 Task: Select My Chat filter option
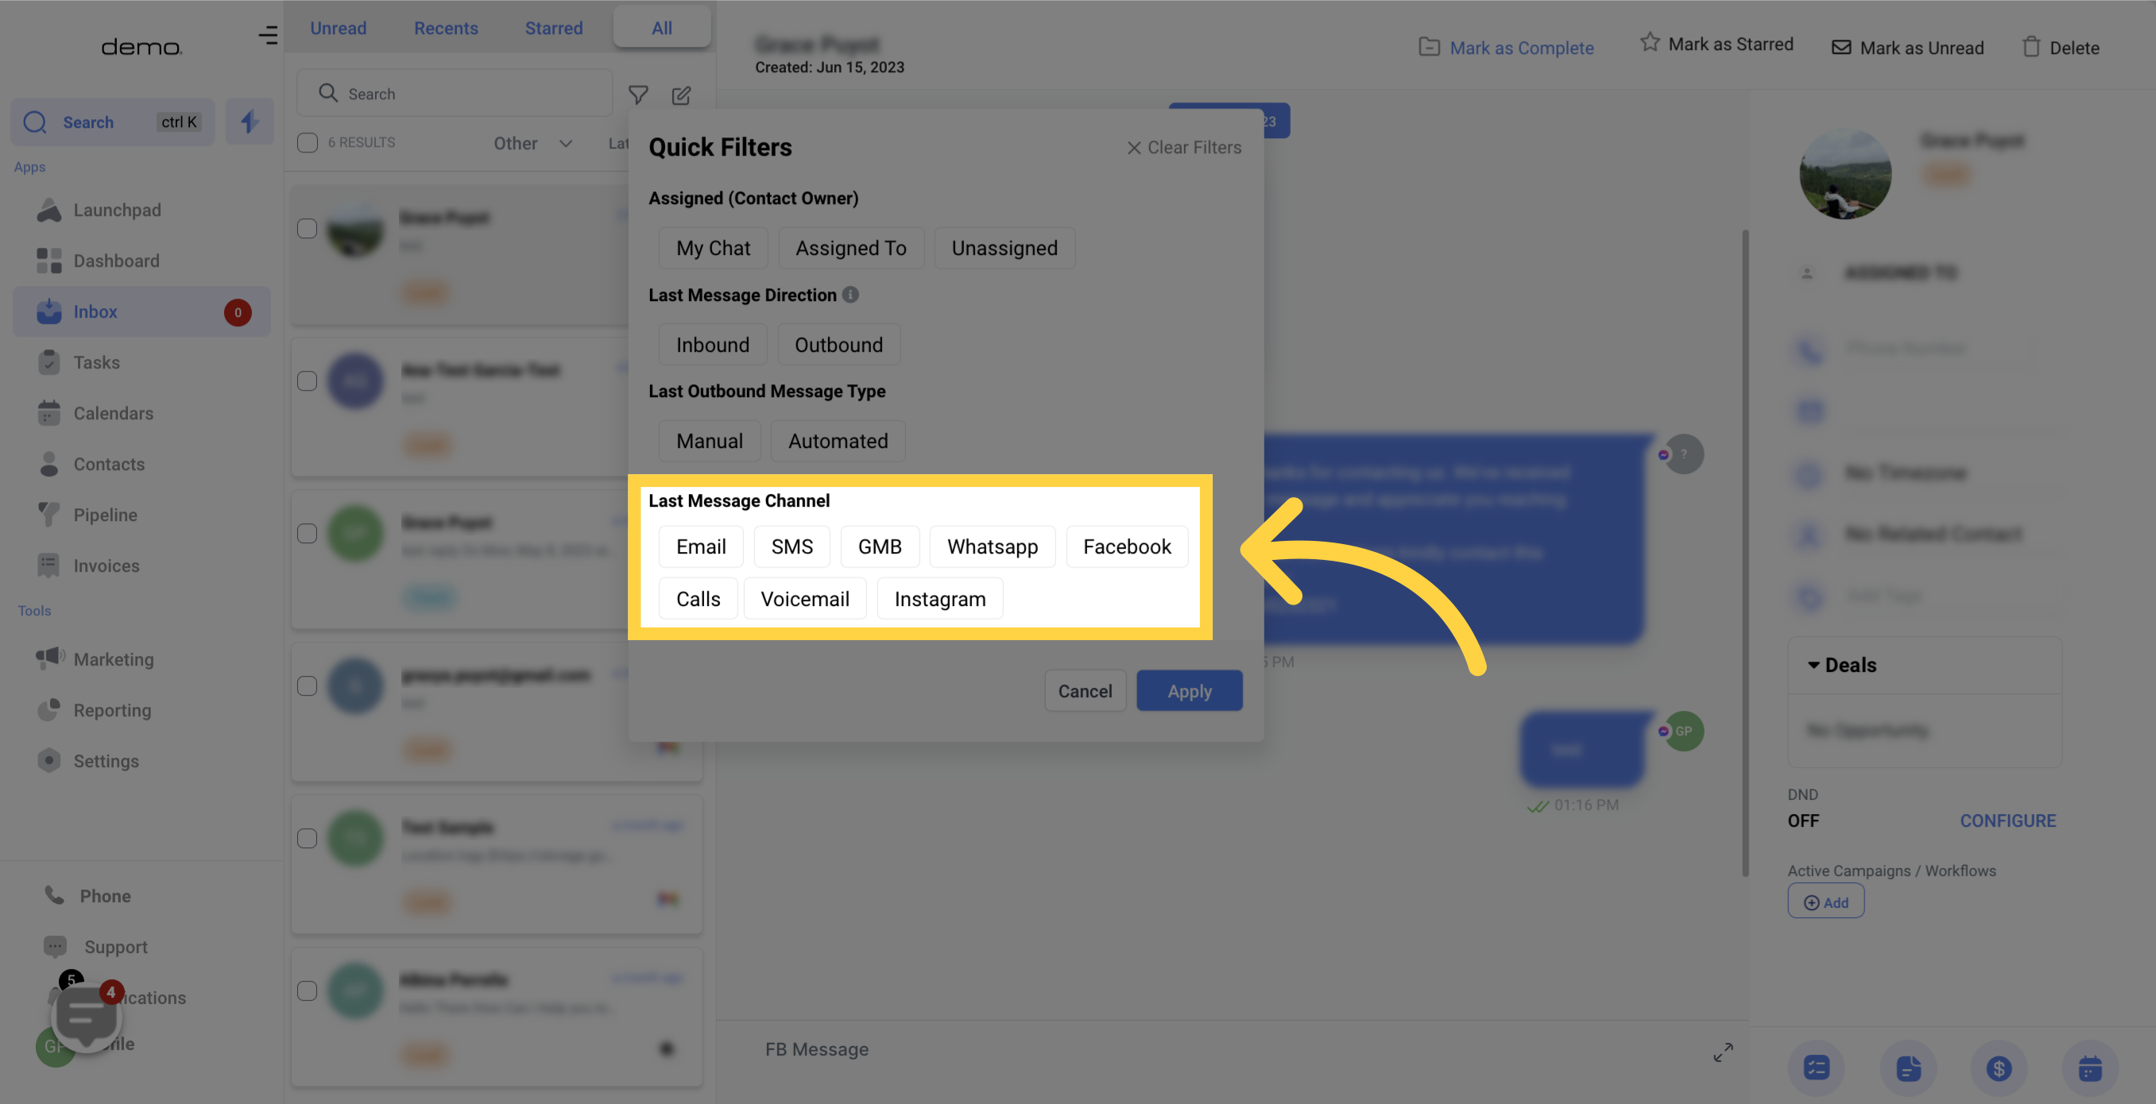(713, 246)
